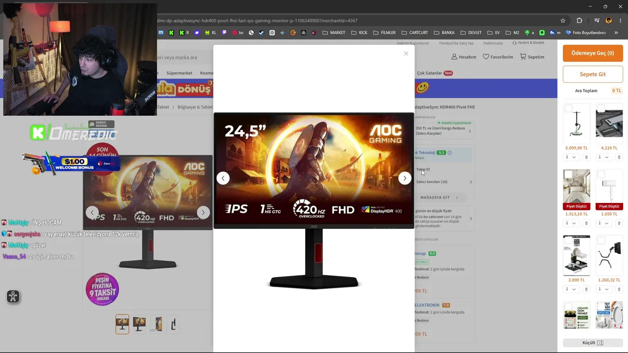Open the Steam bookmark icon
This screenshot has height=353, width=628.
(x=262, y=33)
